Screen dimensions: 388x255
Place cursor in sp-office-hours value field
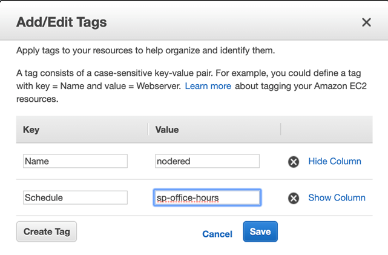(x=208, y=197)
